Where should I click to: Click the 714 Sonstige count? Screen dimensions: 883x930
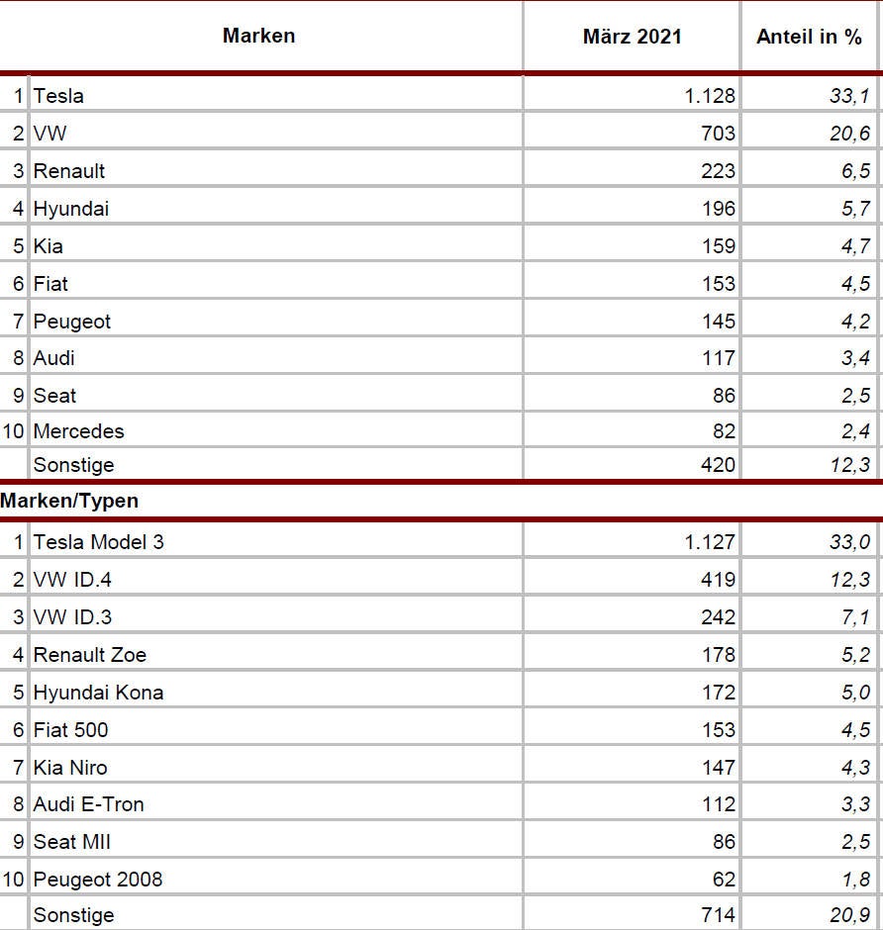pyautogui.click(x=718, y=915)
